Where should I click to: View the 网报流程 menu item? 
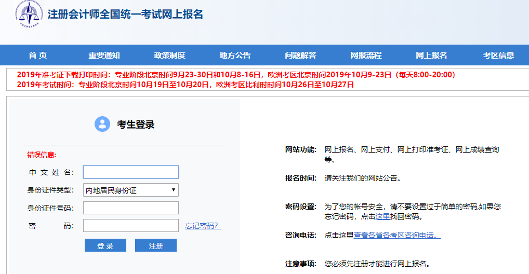[366, 56]
